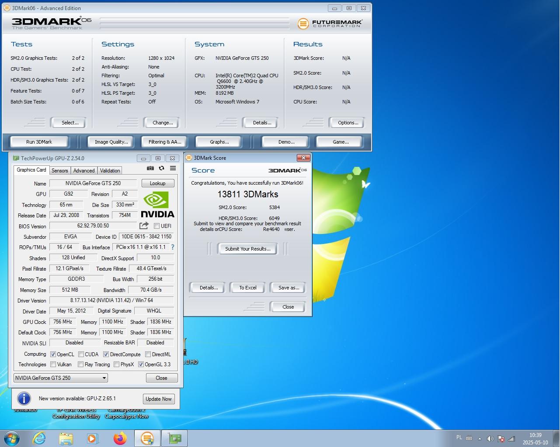The width and height of the screenshot is (560, 447).
Task: Click the Windows Start orb
Action: point(12,438)
